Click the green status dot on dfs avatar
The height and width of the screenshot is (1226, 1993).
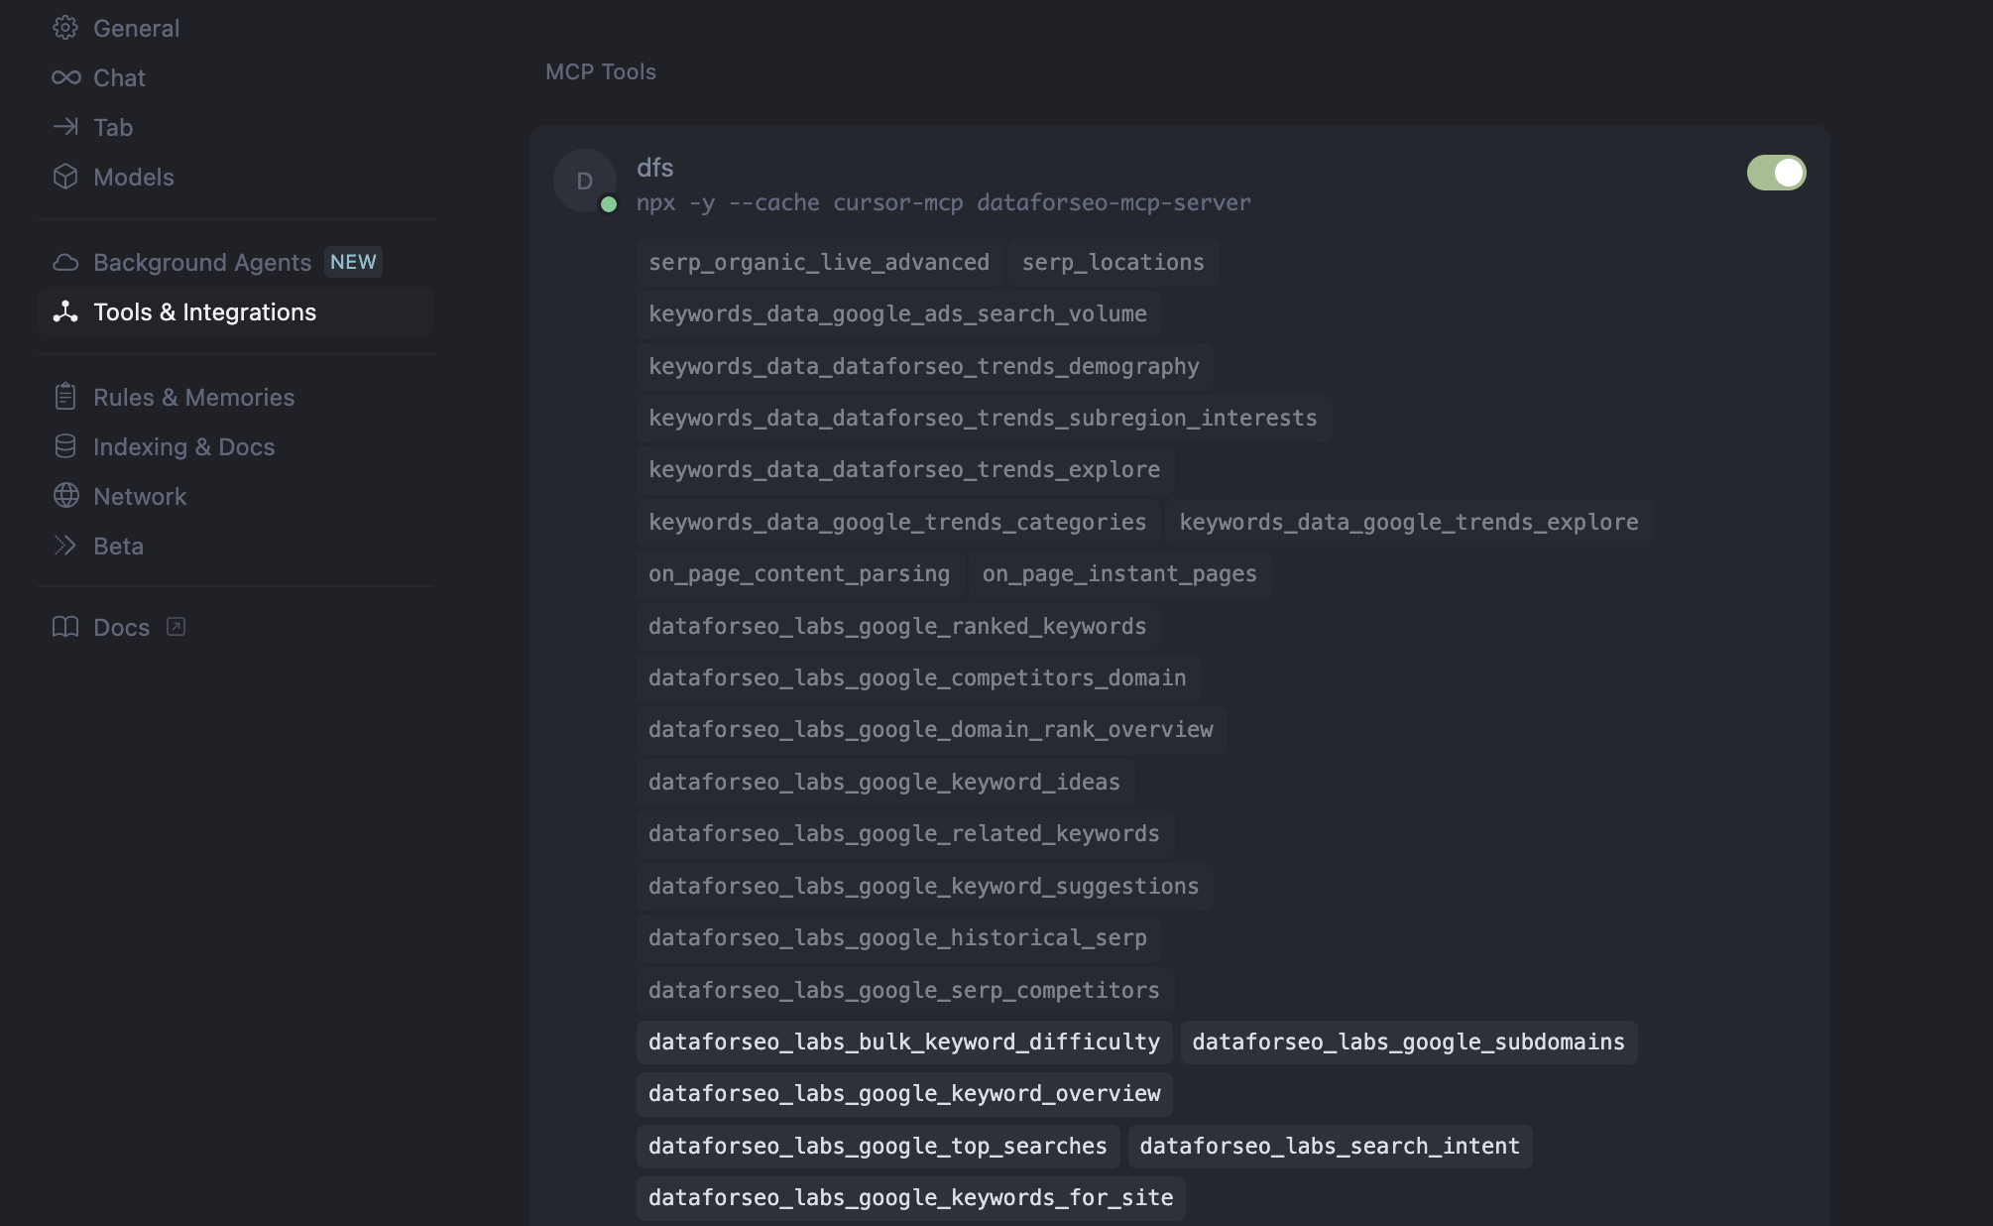click(x=609, y=204)
